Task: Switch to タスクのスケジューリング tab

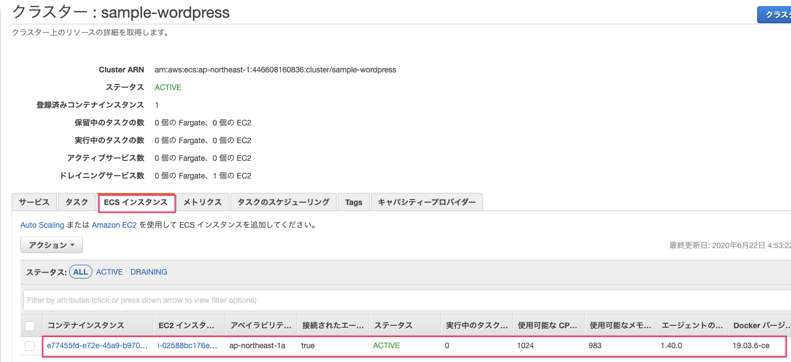Action: point(283,202)
